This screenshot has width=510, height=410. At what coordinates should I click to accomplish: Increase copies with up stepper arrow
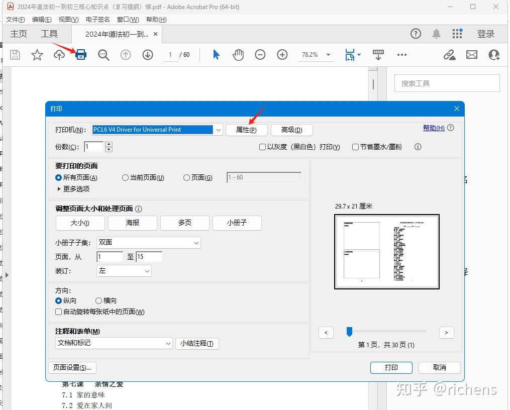coord(109,144)
